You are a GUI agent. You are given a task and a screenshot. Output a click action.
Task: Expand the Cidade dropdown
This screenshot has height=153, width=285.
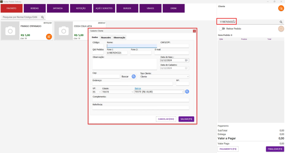click(132, 92)
